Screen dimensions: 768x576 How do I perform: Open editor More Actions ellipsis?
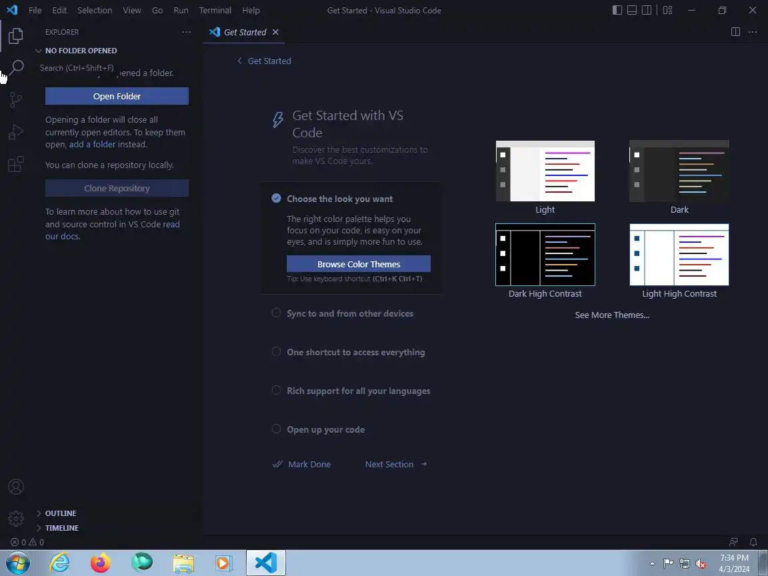click(752, 32)
